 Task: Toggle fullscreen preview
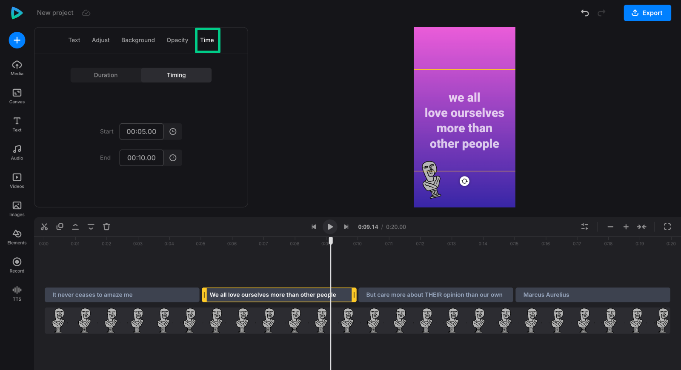coord(667,227)
